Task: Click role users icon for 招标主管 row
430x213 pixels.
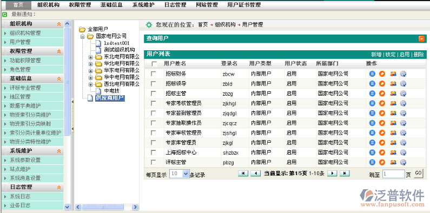Action: pos(393,94)
